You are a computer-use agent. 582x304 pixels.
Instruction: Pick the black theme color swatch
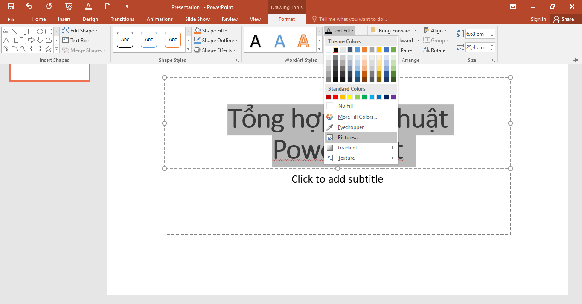point(335,50)
